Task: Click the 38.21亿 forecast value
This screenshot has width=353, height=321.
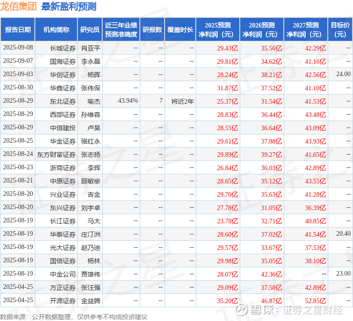Action: [x=271, y=75]
